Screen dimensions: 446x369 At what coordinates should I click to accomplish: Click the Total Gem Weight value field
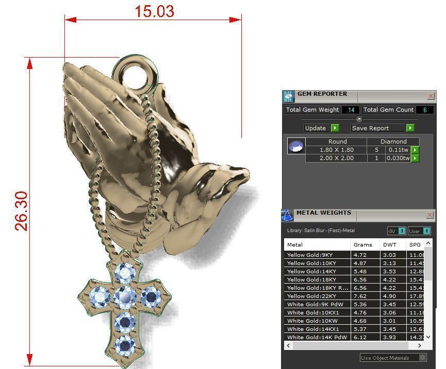click(351, 110)
